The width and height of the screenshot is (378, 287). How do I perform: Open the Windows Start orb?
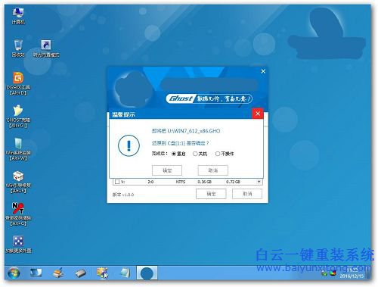tap(14, 273)
